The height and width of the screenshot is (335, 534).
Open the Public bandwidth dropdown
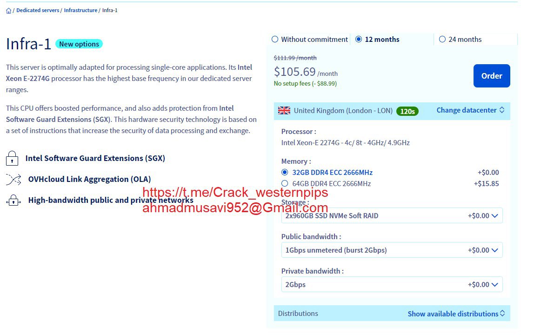(392, 250)
